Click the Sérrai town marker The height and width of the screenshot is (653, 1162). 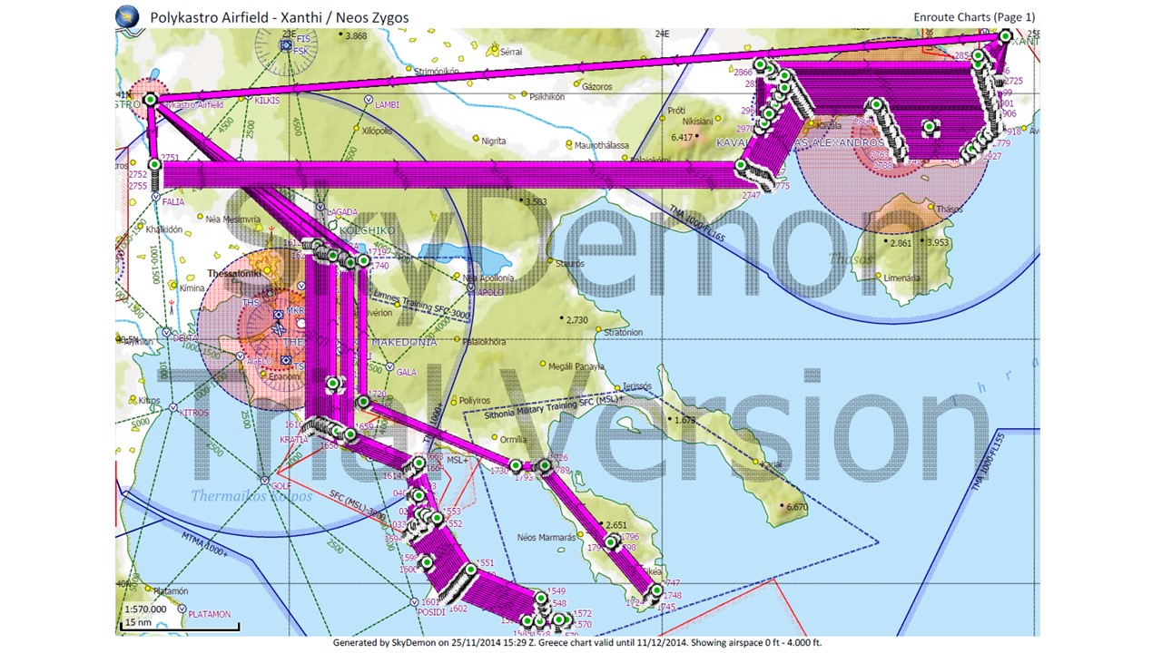493,52
